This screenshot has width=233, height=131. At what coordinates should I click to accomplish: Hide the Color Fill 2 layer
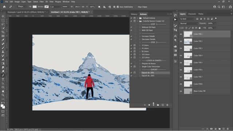coord(181,41)
